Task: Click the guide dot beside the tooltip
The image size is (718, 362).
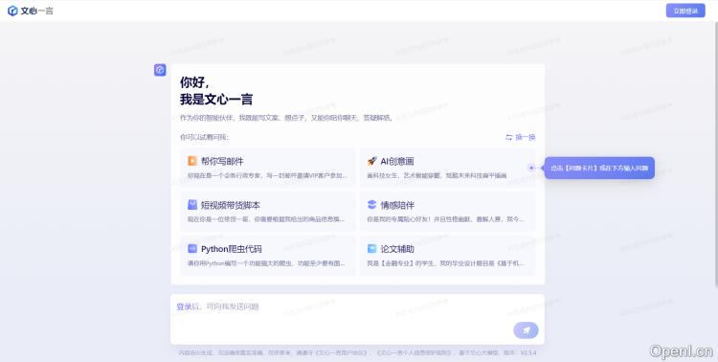Action: coord(531,168)
